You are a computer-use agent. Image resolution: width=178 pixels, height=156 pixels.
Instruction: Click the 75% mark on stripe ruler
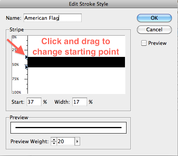coord(15,79)
